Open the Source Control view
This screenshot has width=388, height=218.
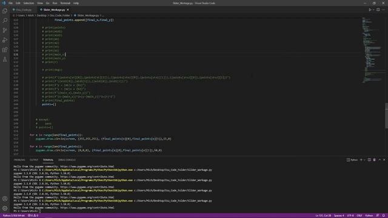pos(5,30)
